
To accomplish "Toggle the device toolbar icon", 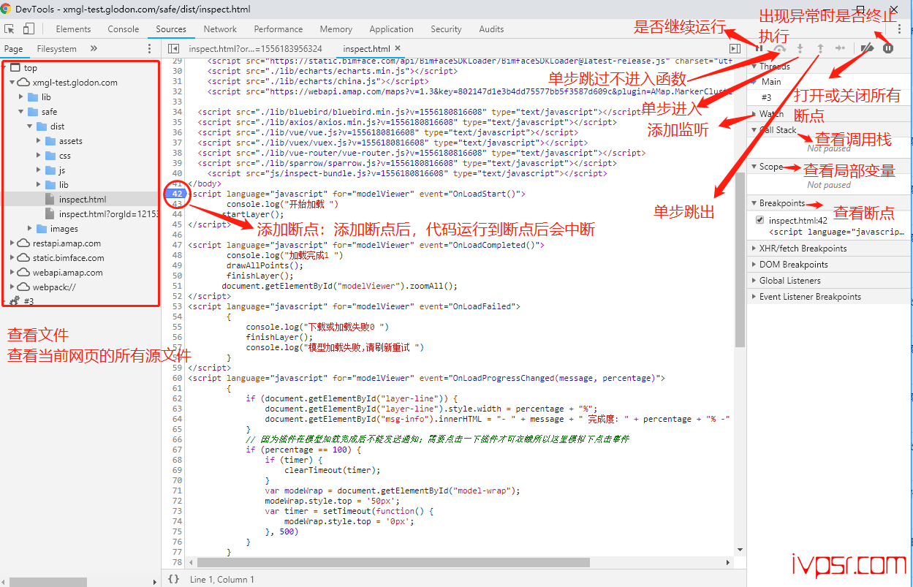I will [29, 29].
